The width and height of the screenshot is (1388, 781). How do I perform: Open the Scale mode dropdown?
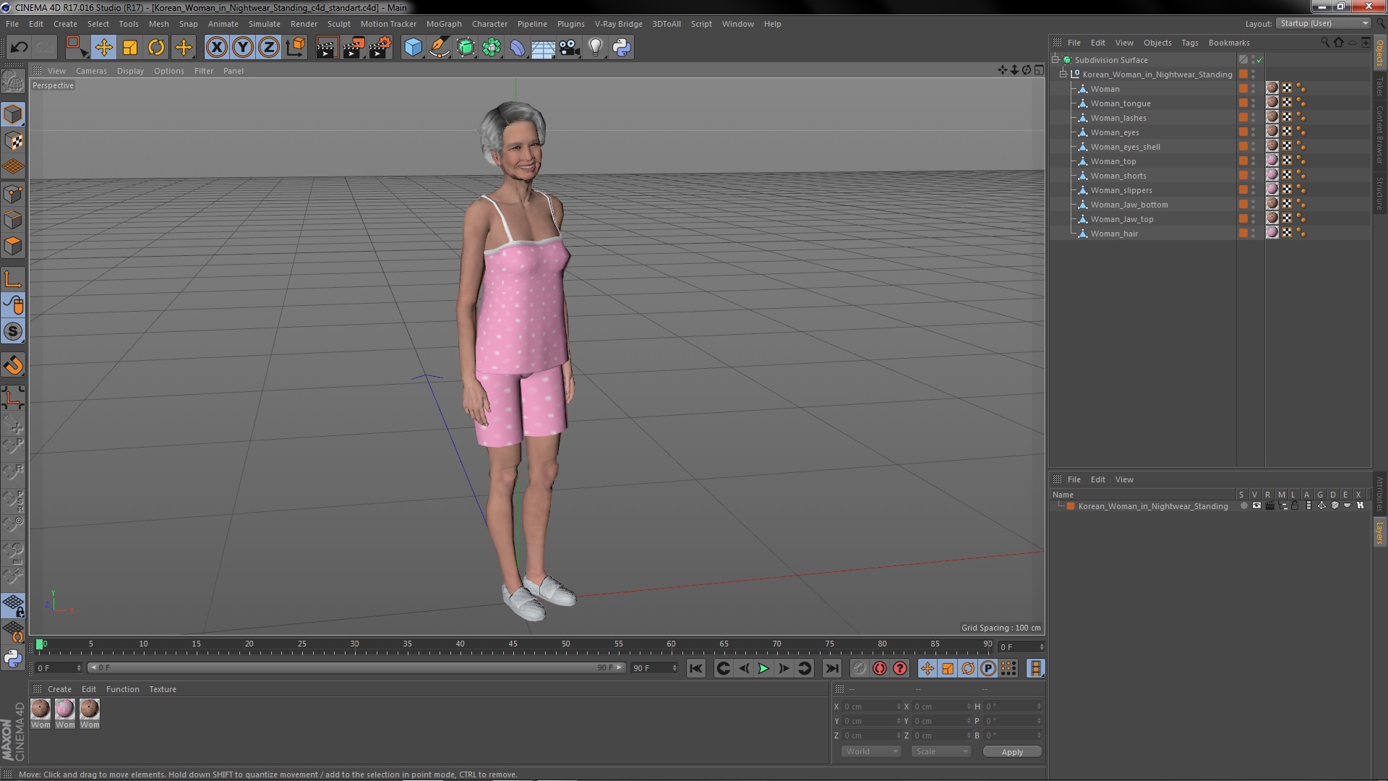941,751
